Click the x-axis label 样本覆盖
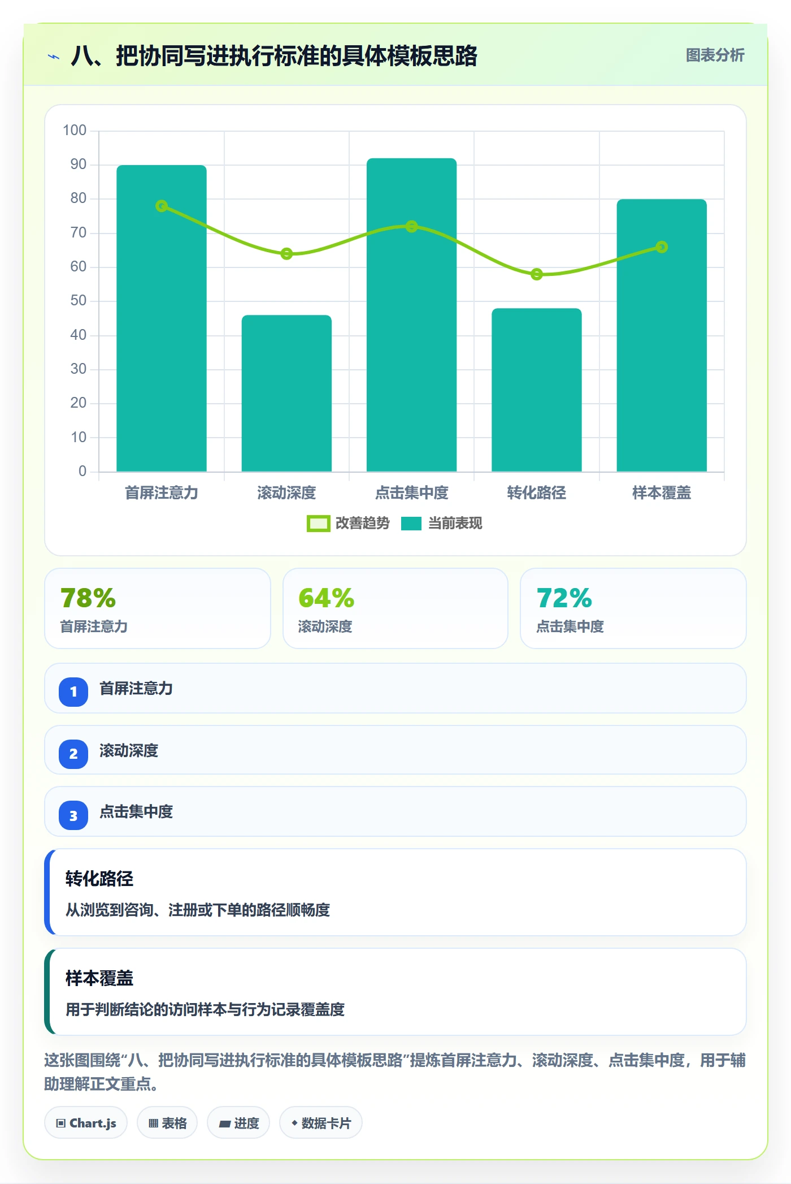This screenshot has height=1184, width=791. point(662,493)
